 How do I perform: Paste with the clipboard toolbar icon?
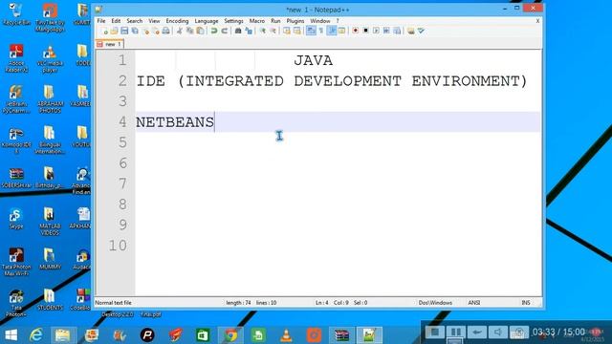pyautogui.click(x=200, y=31)
